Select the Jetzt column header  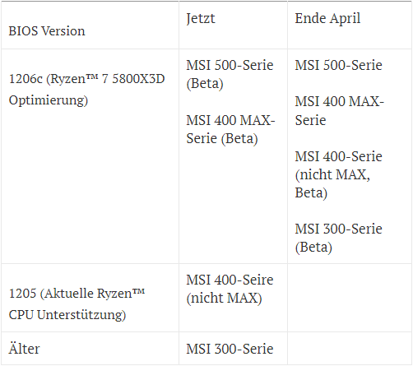point(233,25)
